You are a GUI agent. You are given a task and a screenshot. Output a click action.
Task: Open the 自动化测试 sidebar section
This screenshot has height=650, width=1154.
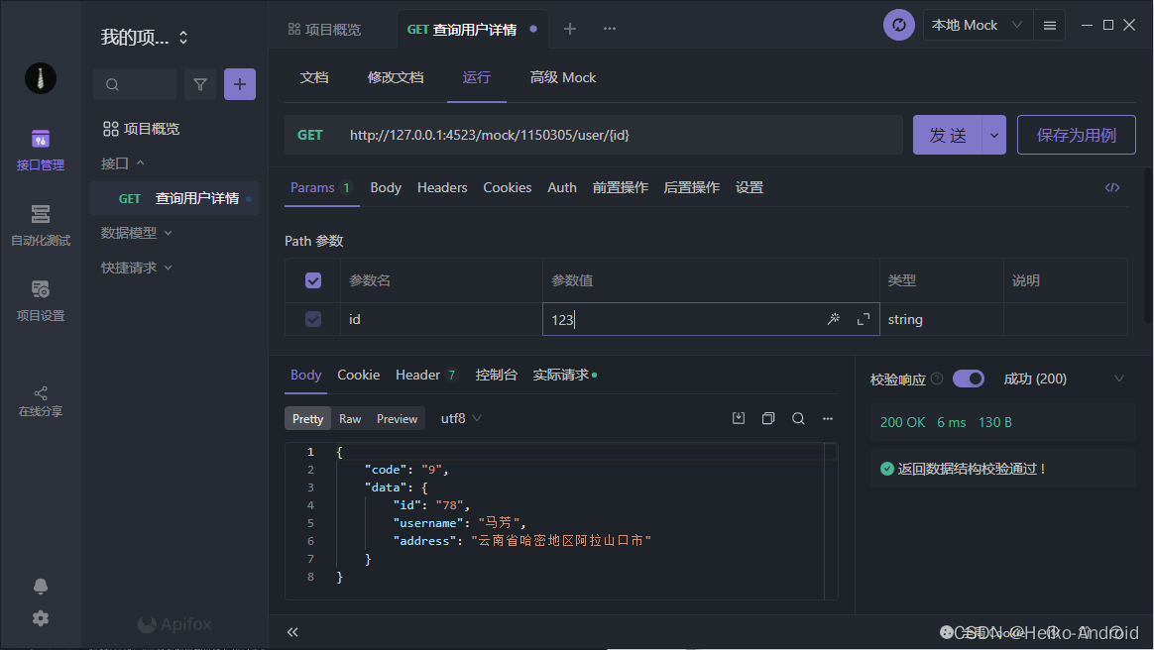coord(41,225)
